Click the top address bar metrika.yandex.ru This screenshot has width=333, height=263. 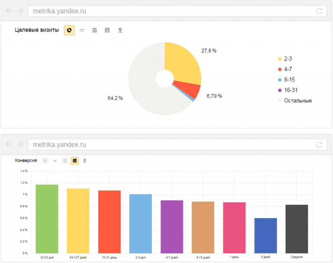[177, 11]
